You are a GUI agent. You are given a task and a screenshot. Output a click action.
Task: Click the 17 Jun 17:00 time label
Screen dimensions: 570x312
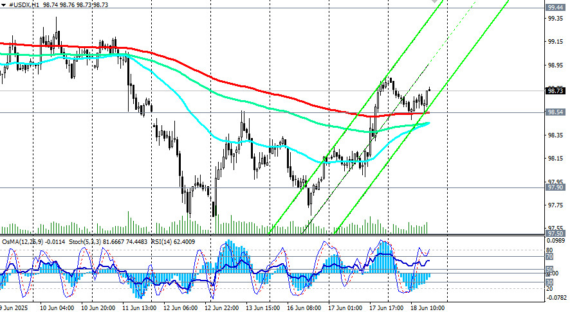point(387,308)
